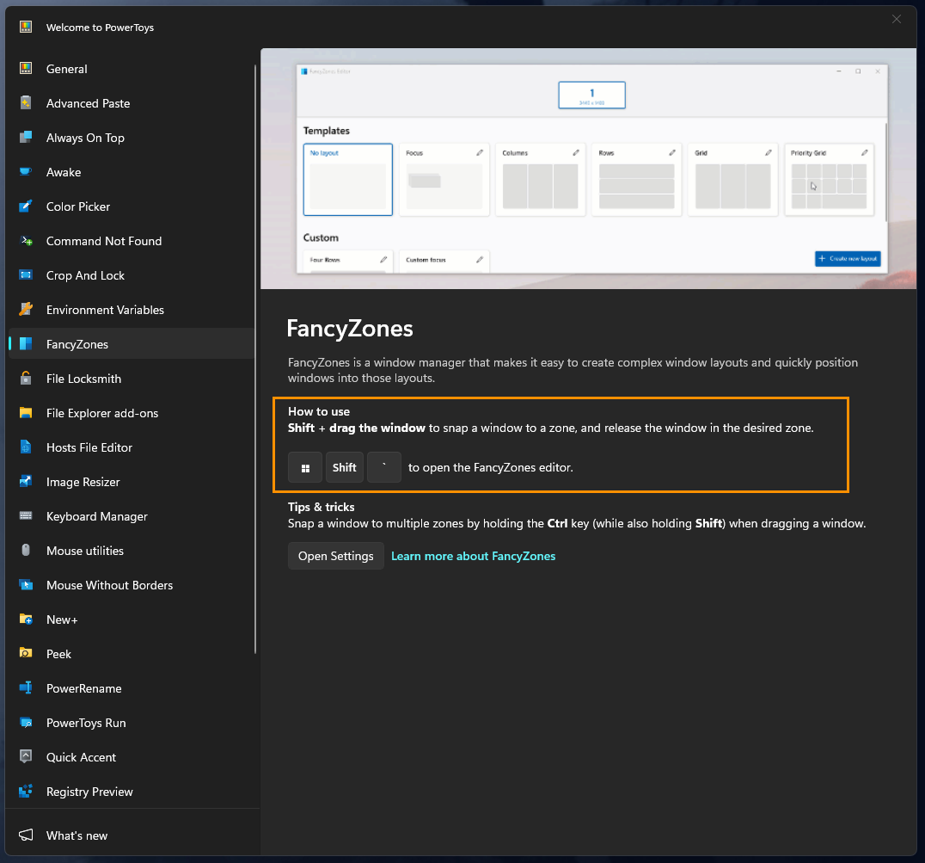Click the Peek icon
The width and height of the screenshot is (925, 863).
[x=26, y=653]
